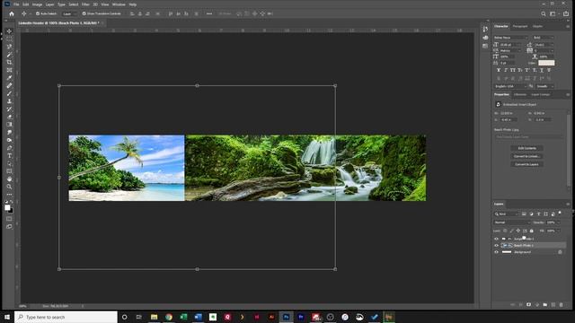Image resolution: width=575 pixels, height=323 pixels.
Task: Hide the Beach Photo layer
Action: point(497,245)
